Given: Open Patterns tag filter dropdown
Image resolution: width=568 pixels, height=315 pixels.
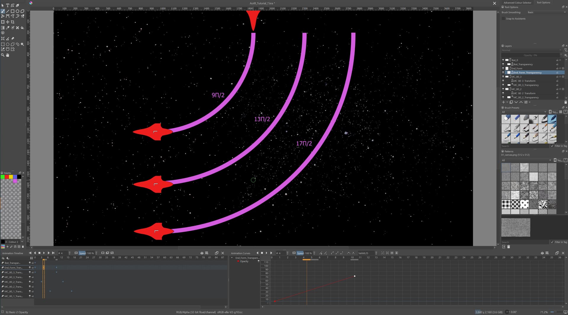Looking at the screenshot, I should [526, 160].
